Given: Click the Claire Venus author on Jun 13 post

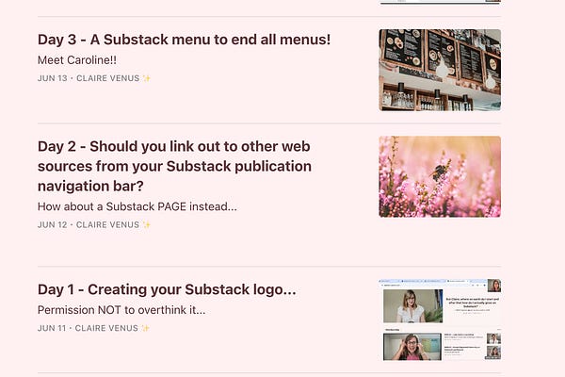Looking at the screenshot, I should pos(114,78).
